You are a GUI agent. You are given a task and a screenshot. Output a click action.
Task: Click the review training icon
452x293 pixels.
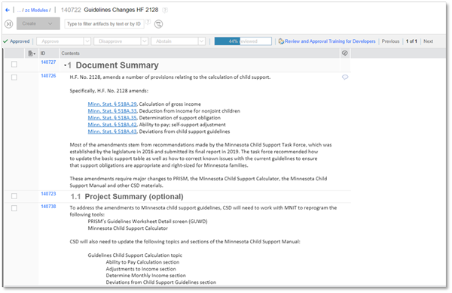click(281, 41)
